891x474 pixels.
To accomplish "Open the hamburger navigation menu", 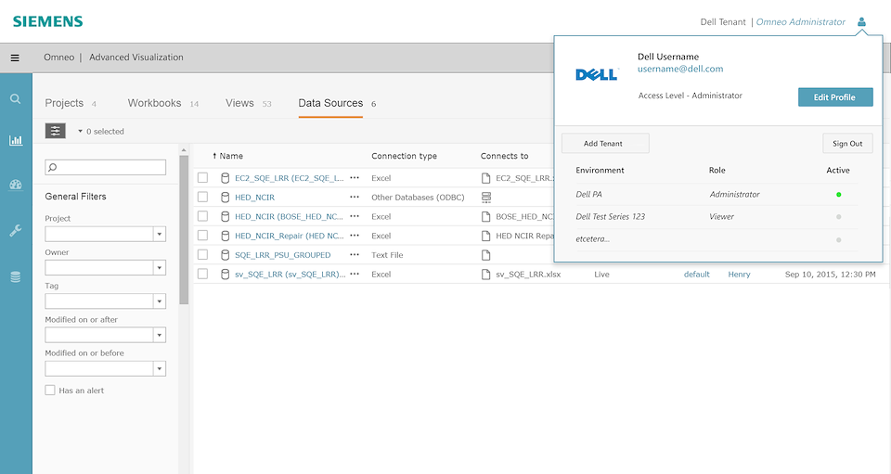I will (16, 58).
